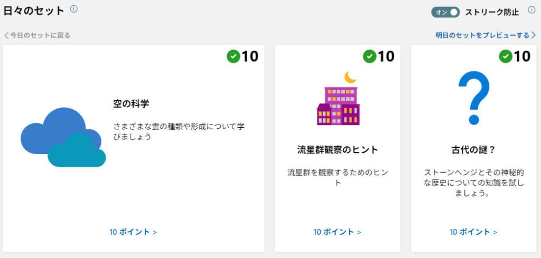Open the 流星群観察のヒント card title

(x=338, y=149)
